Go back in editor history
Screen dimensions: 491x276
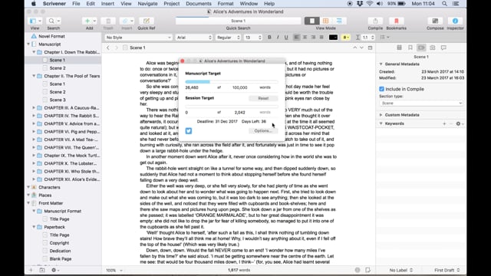click(x=108, y=48)
